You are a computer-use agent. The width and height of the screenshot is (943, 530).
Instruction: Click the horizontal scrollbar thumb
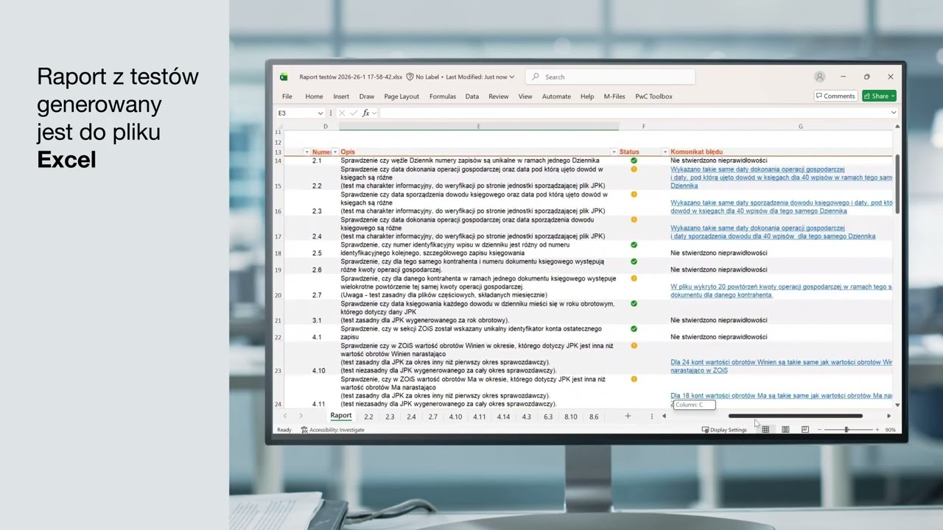point(795,416)
